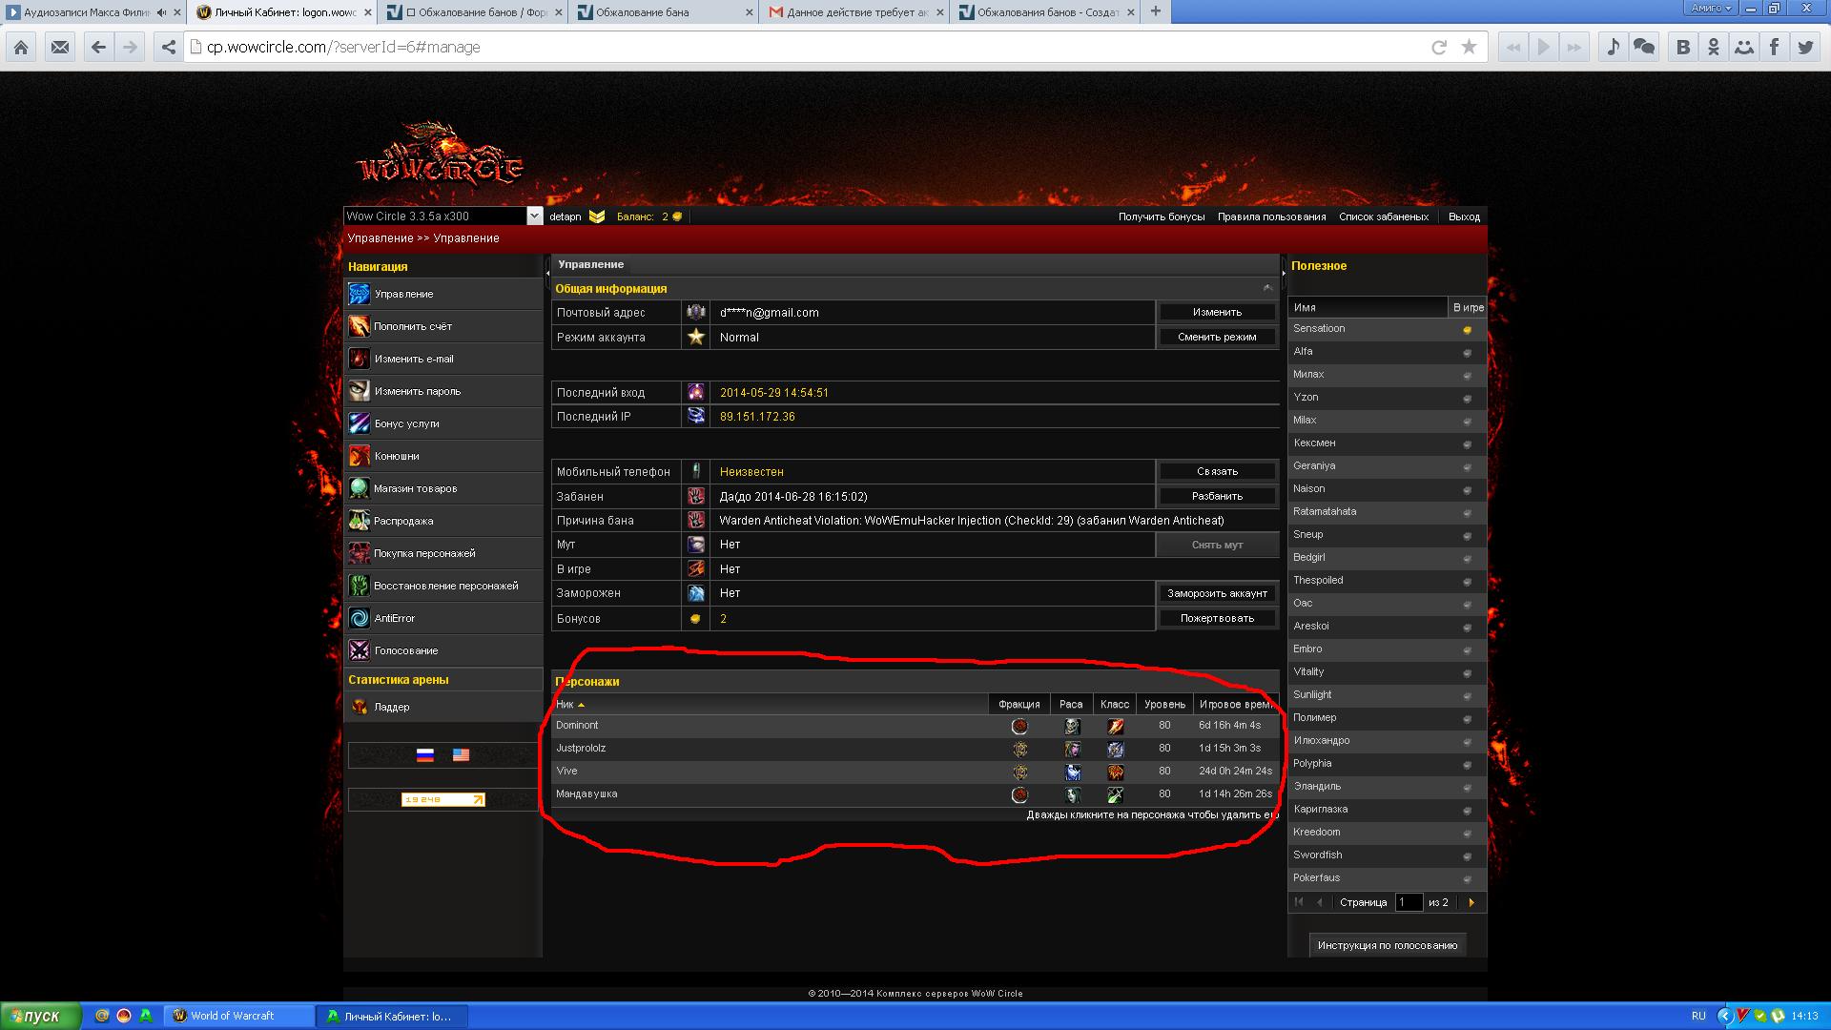Viewport: 1831px width, 1030px height.
Task: Click the Конюшни sidebar icon
Action: [359, 456]
